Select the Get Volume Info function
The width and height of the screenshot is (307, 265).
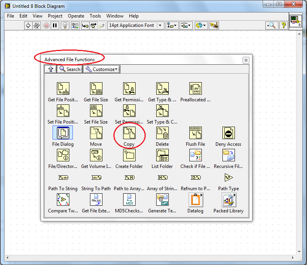click(96, 155)
